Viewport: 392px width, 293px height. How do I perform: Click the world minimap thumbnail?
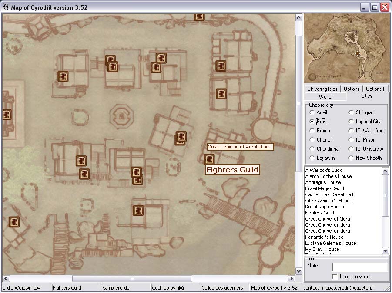click(x=346, y=48)
